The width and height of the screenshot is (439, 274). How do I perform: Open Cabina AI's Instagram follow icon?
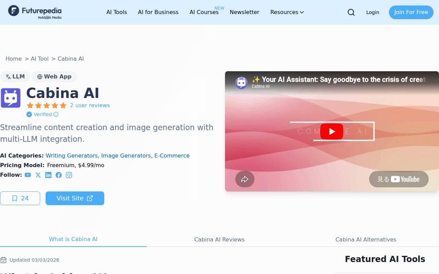click(69, 175)
